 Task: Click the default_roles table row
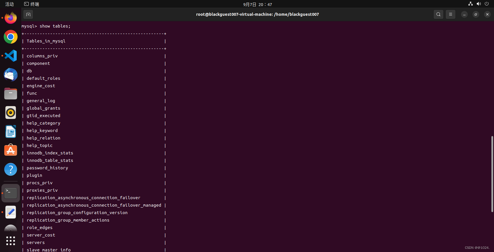pyautogui.click(x=94, y=78)
